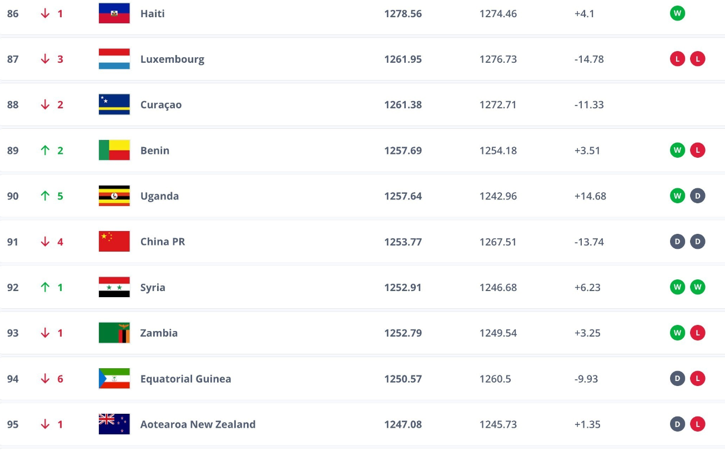Open the Aotearoa New Zealand team link
This screenshot has height=451, width=725.
click(198, 424)
